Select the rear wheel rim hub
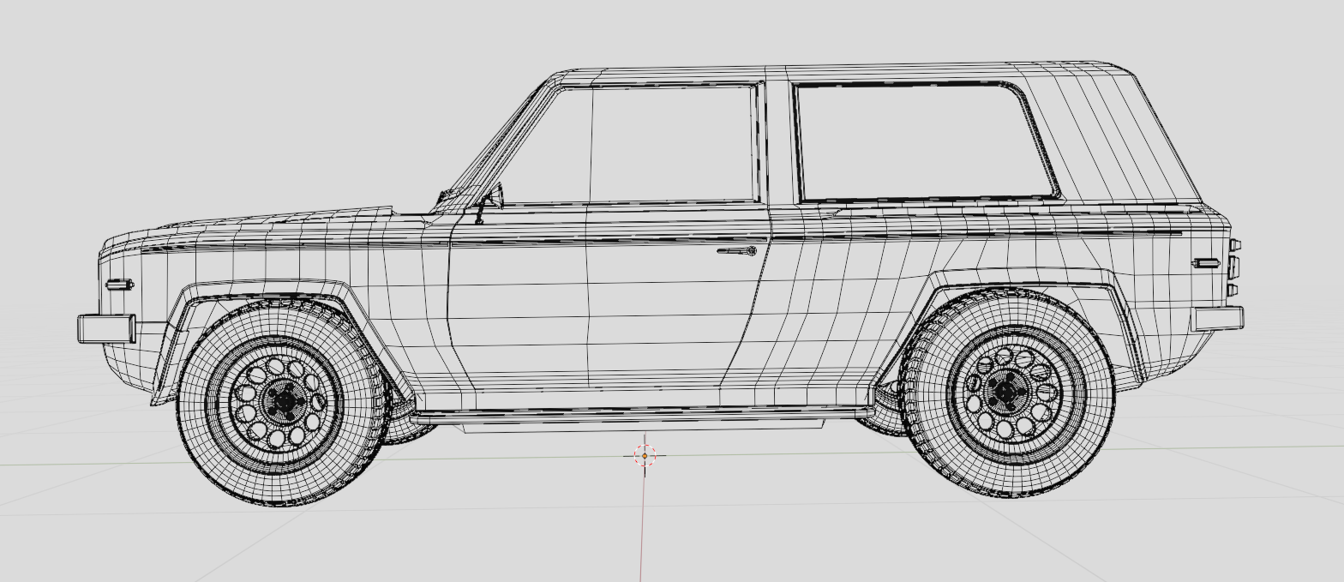 tap(1006, 392)
